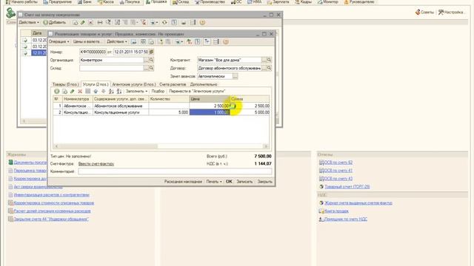Click Добавить in the invoice list window

click(54, 22)
